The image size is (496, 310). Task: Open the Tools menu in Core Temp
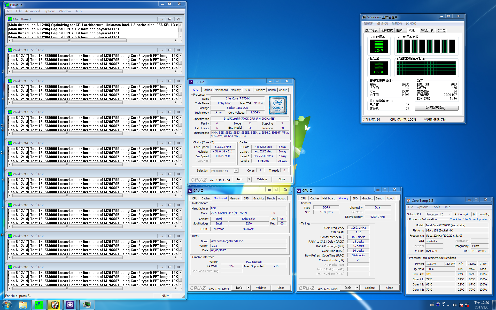point(436,207)
